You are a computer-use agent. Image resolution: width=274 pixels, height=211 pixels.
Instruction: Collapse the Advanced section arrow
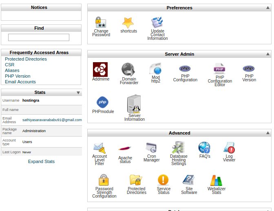(x=268, y=133)
